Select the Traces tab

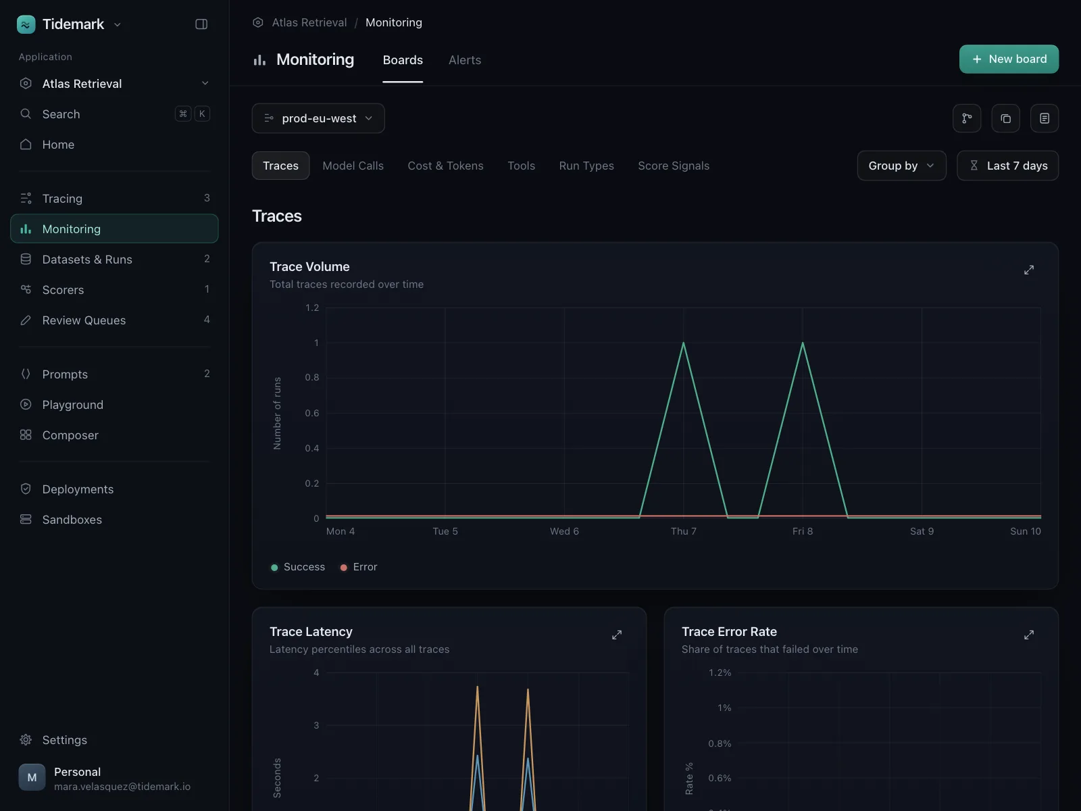pyautogui.click(x=280, y=166)
